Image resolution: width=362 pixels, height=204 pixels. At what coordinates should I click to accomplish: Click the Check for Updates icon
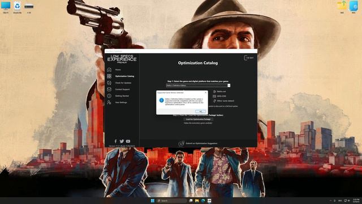coord(109,83)
